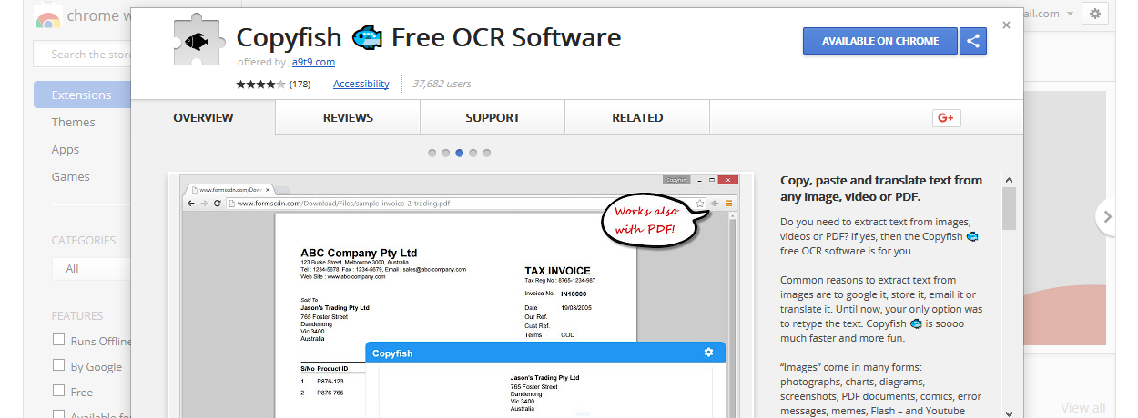The image size is (1138, 418).
Task: Click the View all link
Action: 1083,408
